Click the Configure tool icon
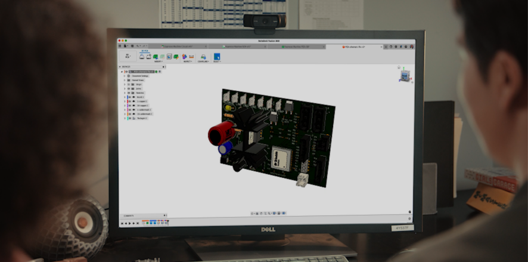 203,57
